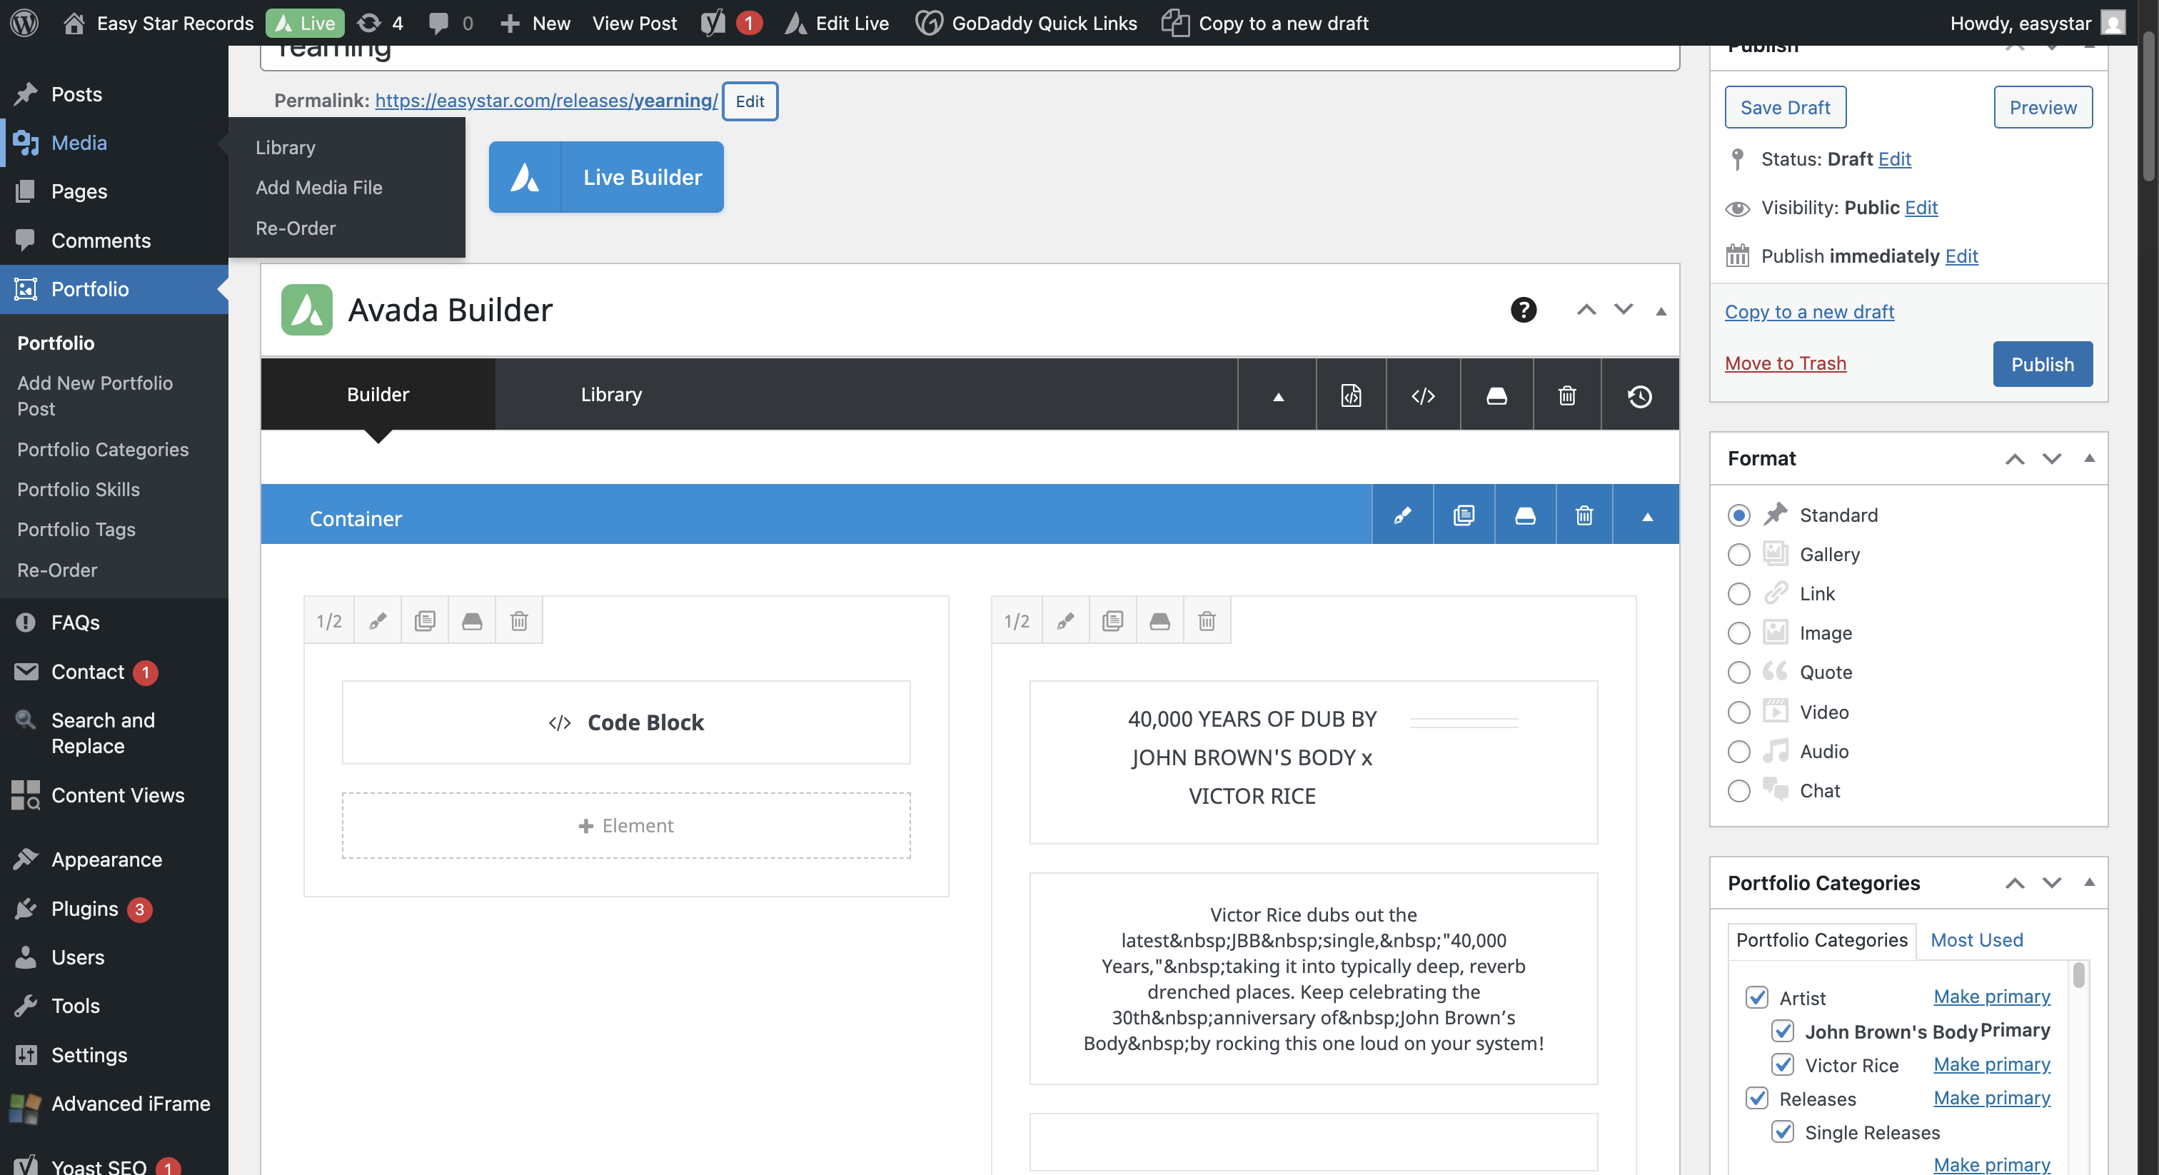This screenshot has height=1175, width=2159.
Task: Click the Move to Trash link
Action: pyautogui.click(x=1784, y=363)
